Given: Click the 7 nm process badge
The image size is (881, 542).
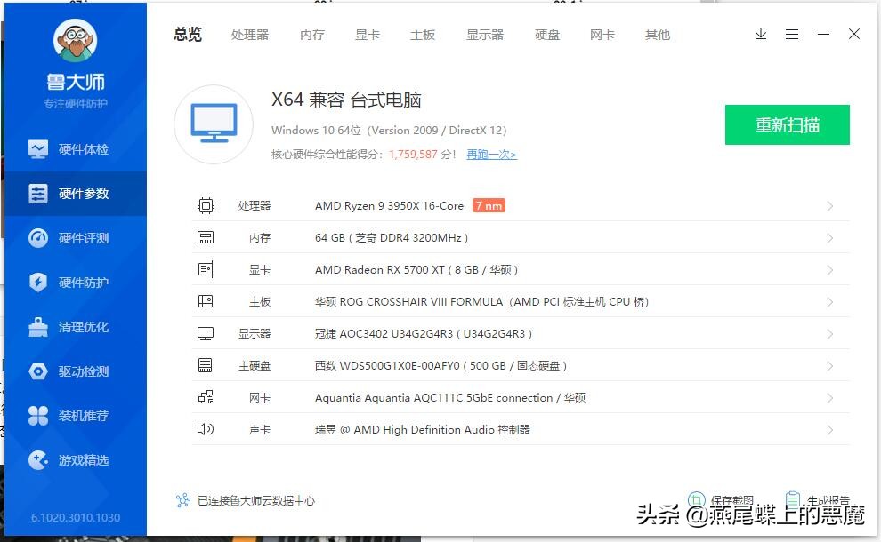Looking at the screenshot, I should 489,206.
